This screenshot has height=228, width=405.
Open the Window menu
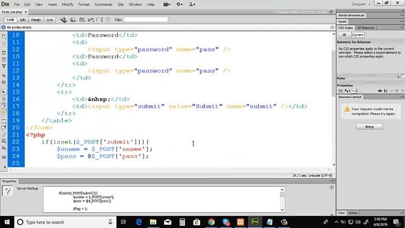tap(135, 4)
